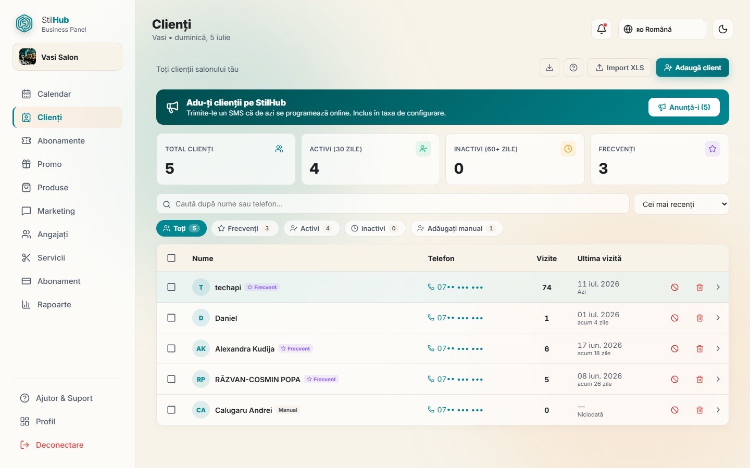The image size is (750, 468).
Task: Block Alexandra Kudija with ban icon
Action: click(x=675, y=348)
